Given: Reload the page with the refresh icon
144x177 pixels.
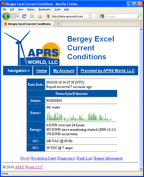Looking at the screenshot, I should point(24,16).
